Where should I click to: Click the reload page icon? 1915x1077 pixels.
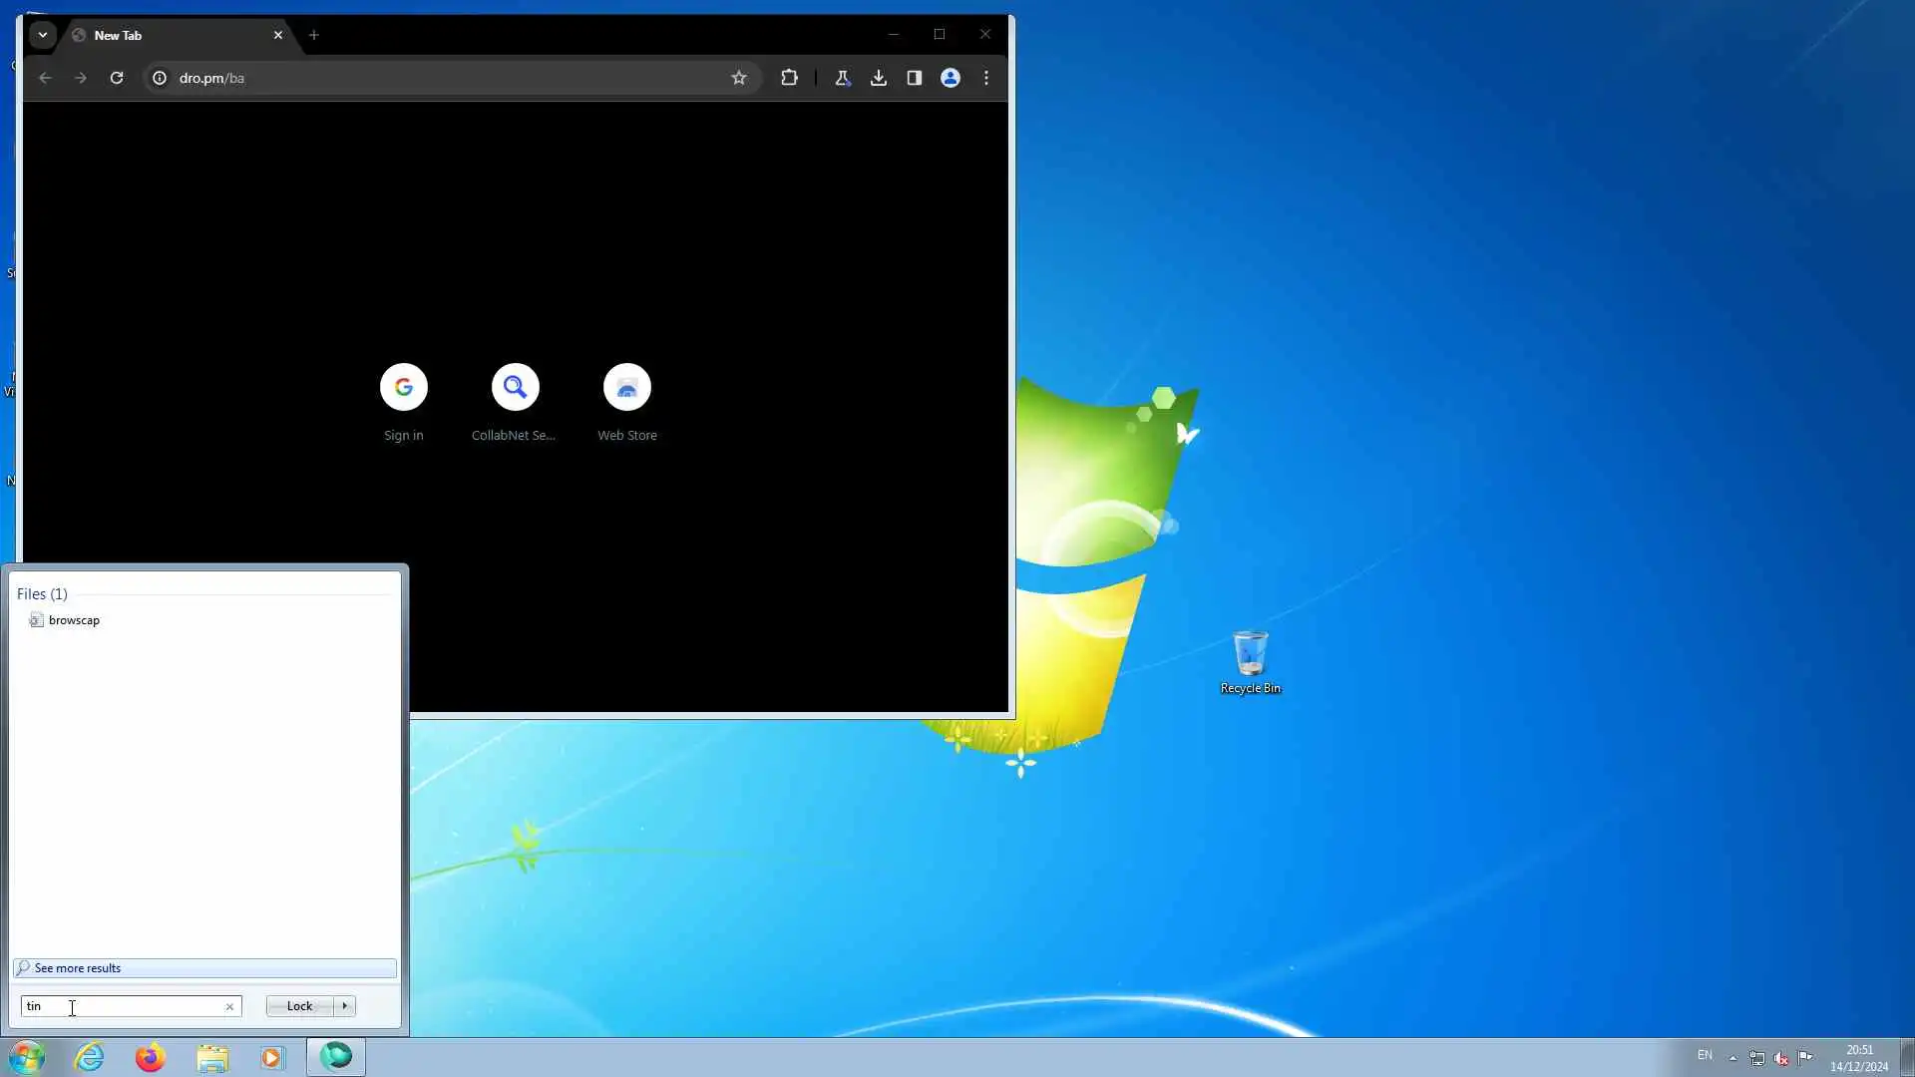coord(117,78)
